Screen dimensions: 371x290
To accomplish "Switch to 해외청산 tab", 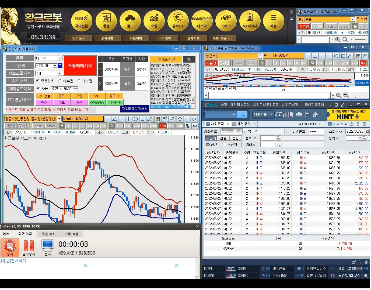I will tap(243, 124).
